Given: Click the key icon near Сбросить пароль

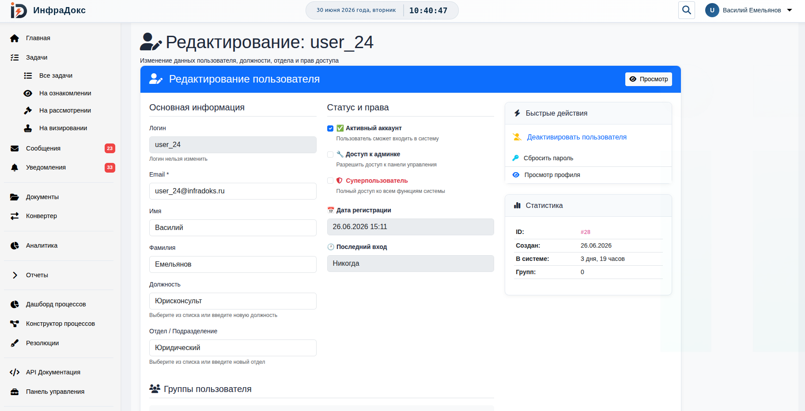Looking at the screenshot, I should pos(515,158).
